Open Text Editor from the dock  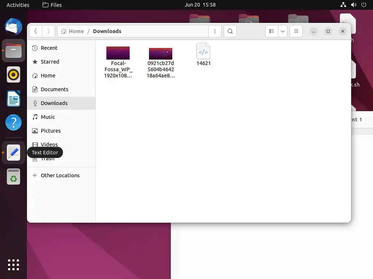(13, 153)
